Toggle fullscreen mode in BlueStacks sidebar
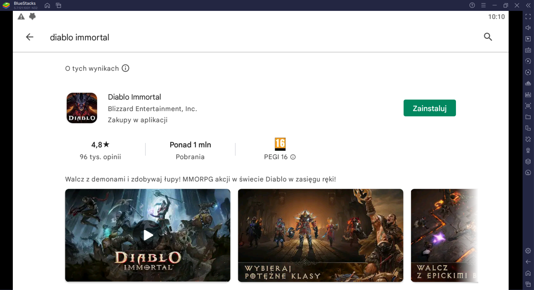The image size is (534, 290). (x=528, y=17)
